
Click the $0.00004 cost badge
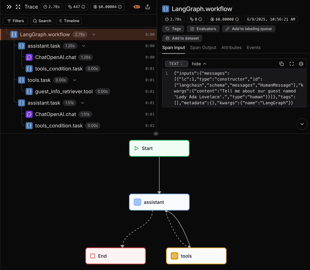pyautogui.click(x=107, y=7)
